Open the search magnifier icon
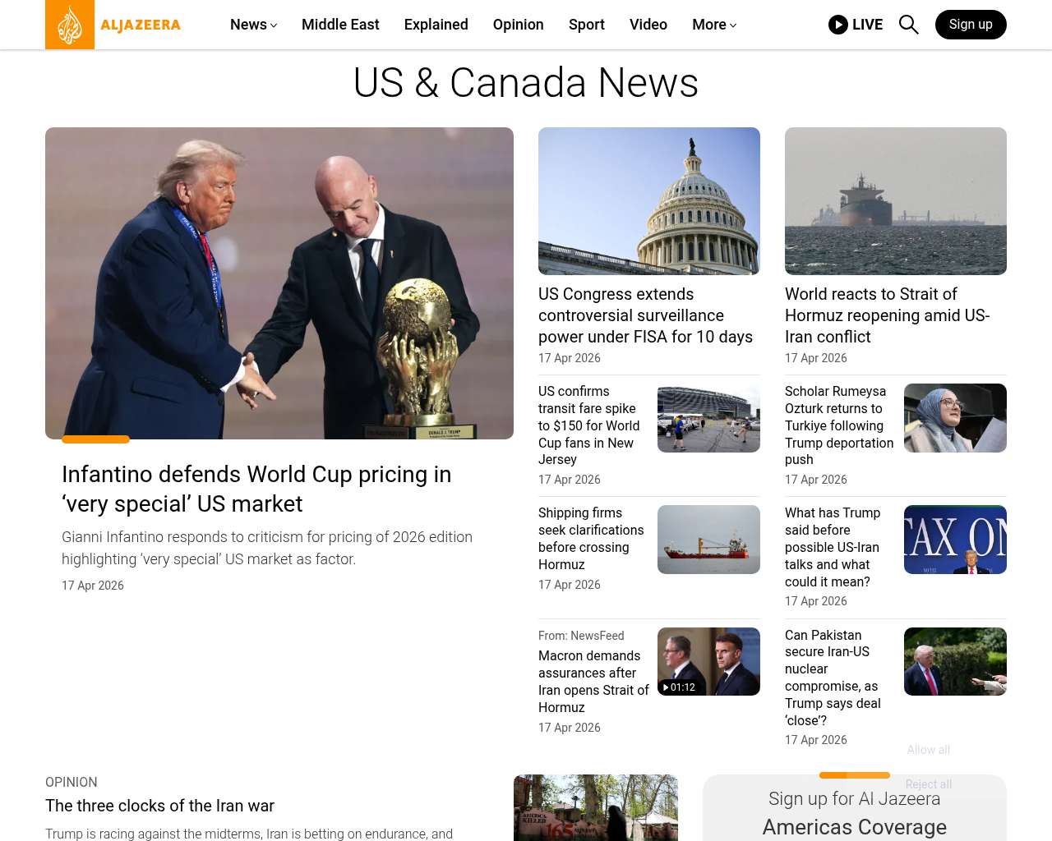1052x841 pixels. (x=908, y=25)
